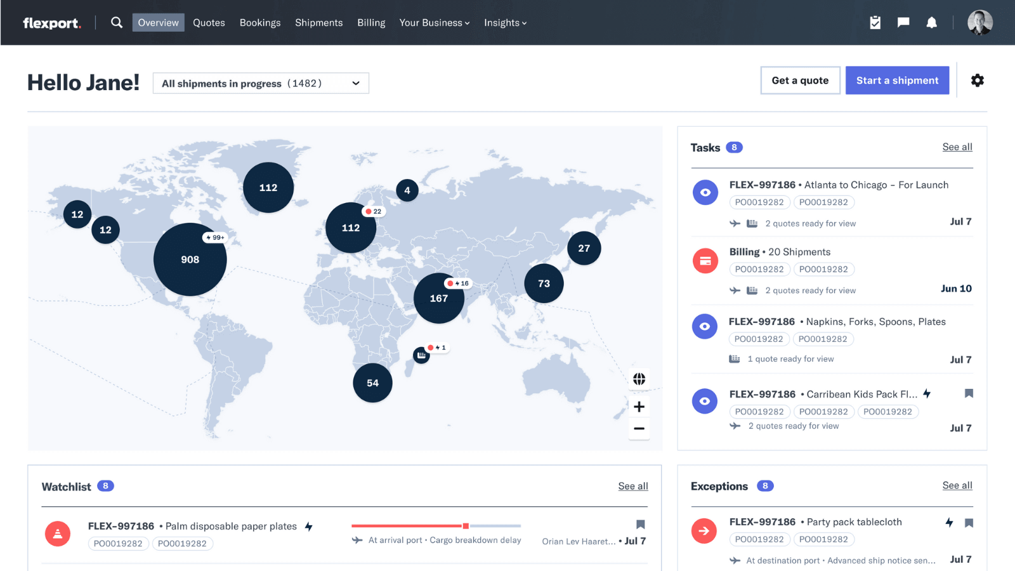This screenshot has height=571, width=1015.
Task: Click lightning icon beside Palm disposable plates
Action: (308, 527)
